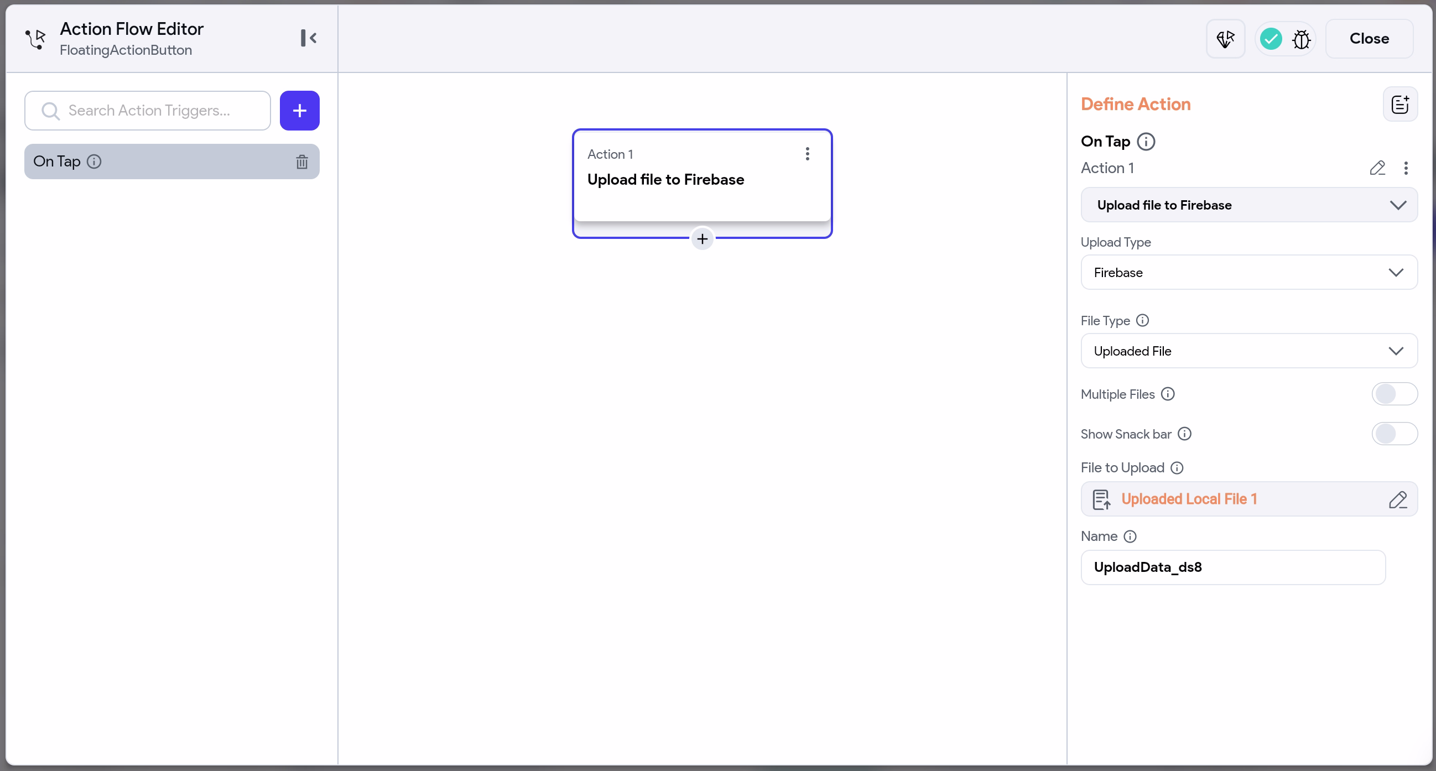
Task: Click the FloatingActionButton subtitle
Action: (126, 50)
